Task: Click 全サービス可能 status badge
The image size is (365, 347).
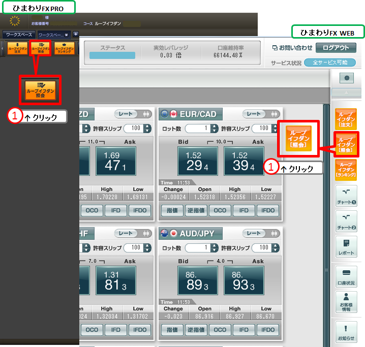Action: coord(330,62)
